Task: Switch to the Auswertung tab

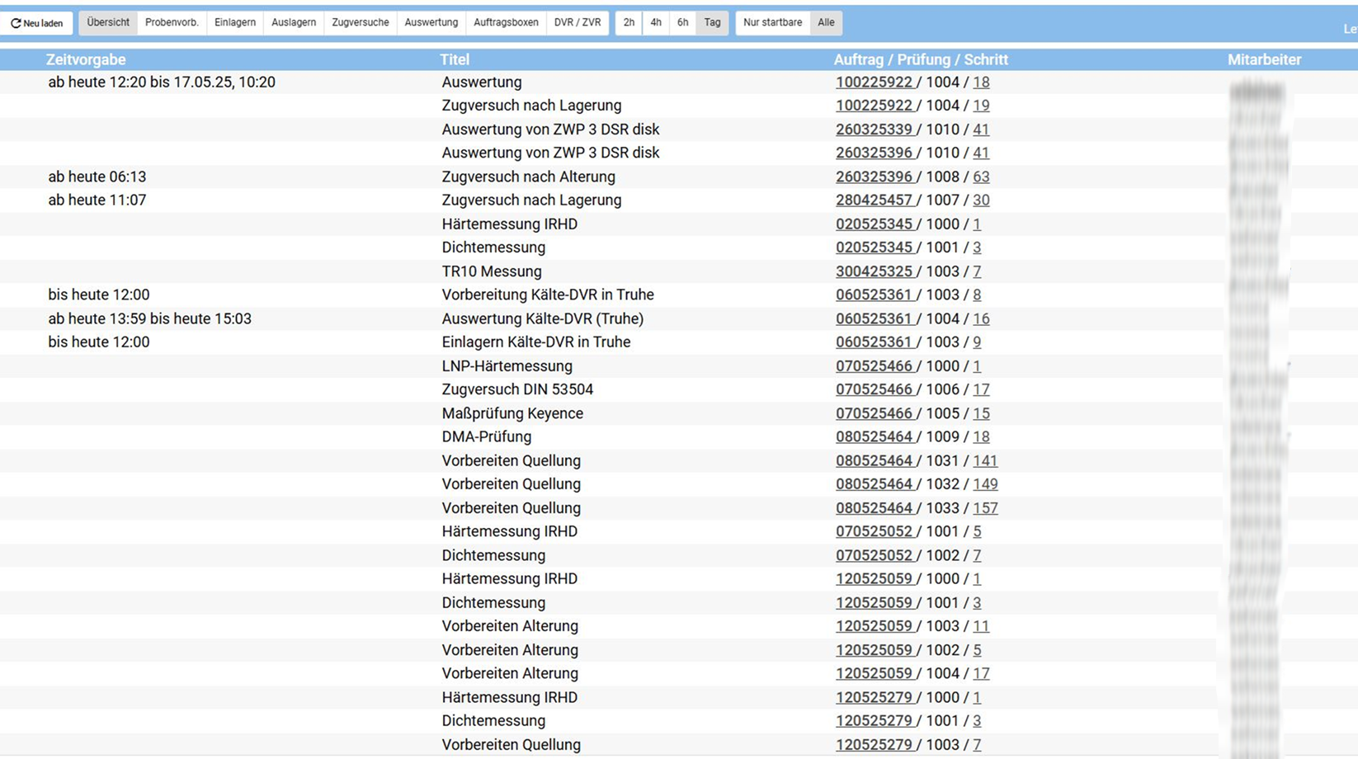Action: [431, 23]
